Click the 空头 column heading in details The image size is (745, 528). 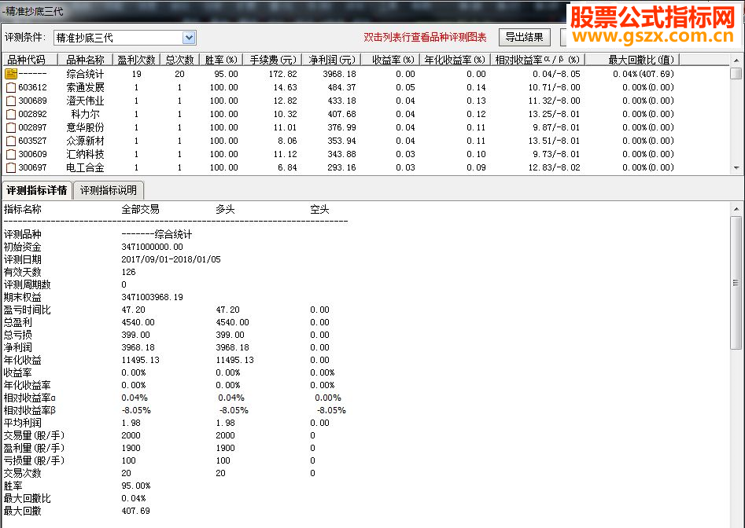point(319,209)
